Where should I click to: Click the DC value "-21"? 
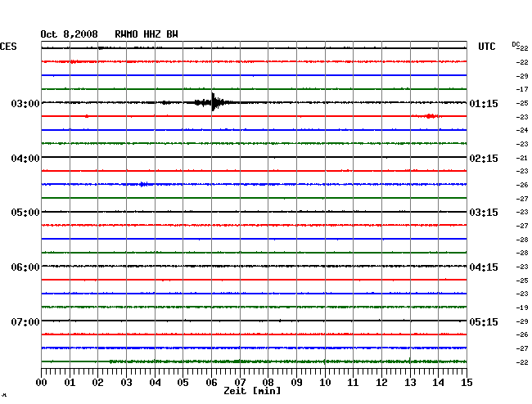(522, 158)
